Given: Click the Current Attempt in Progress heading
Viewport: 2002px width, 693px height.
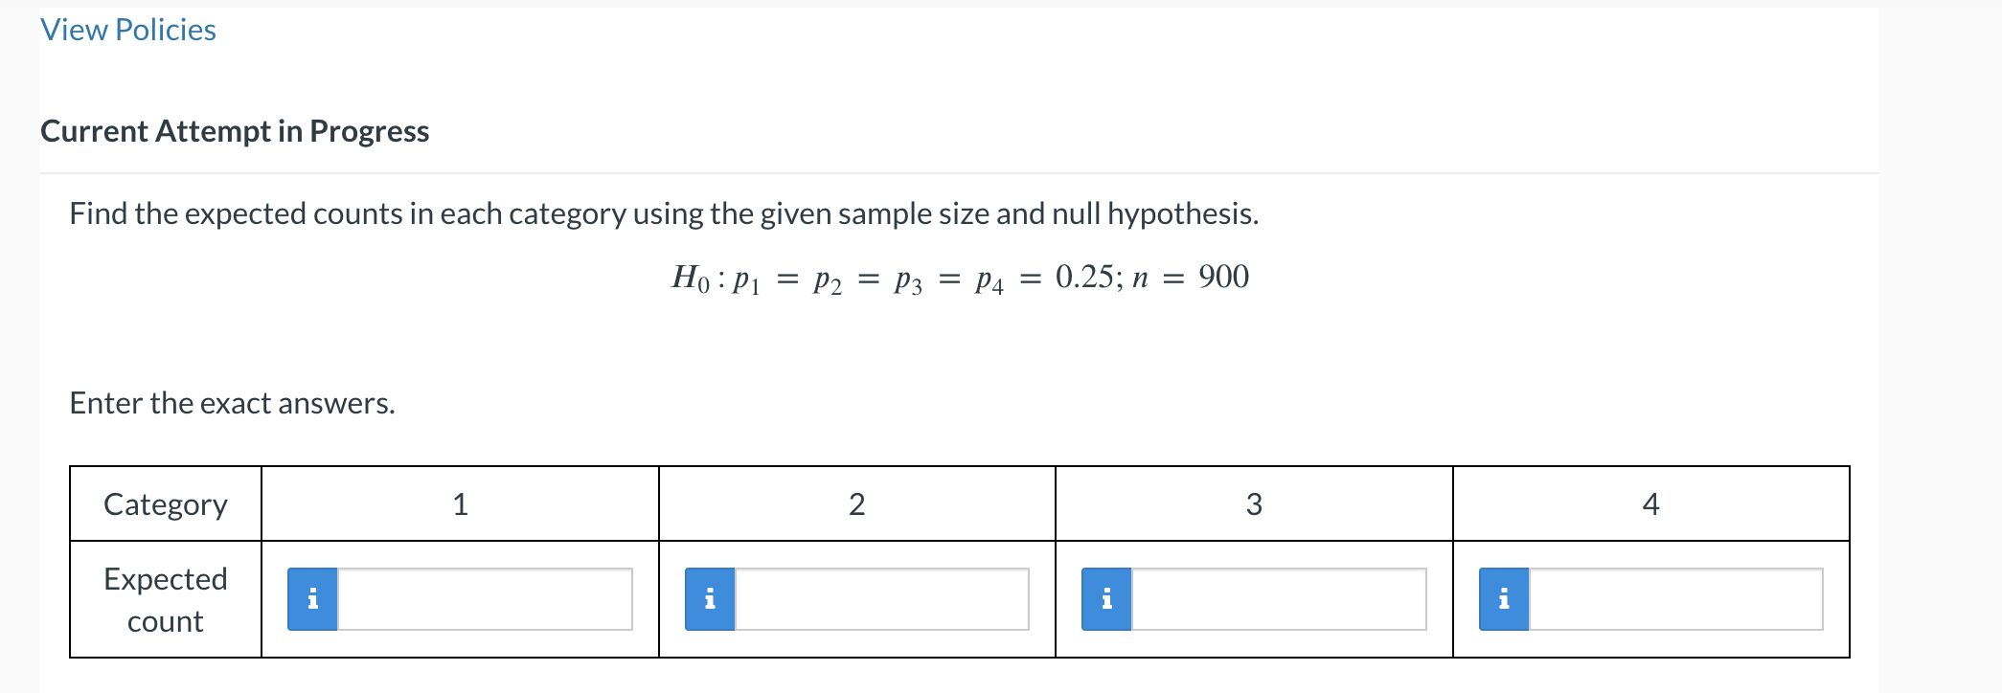Looking at the screenshot, I should click(x=235, y=131).
